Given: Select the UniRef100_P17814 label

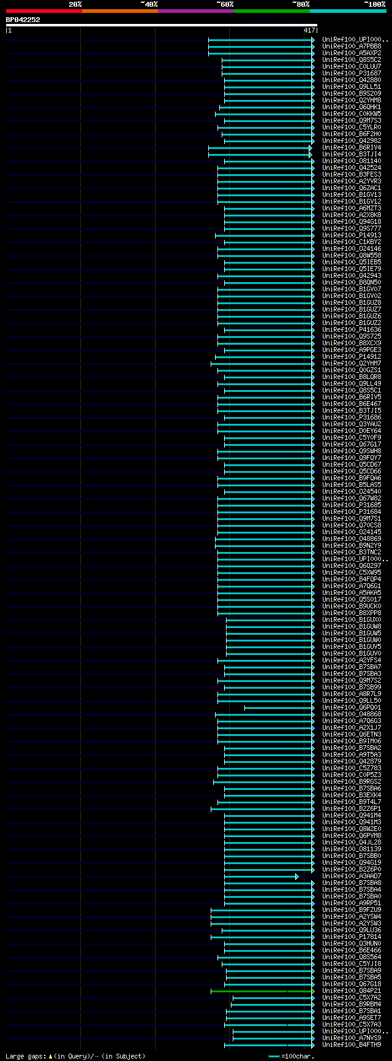Looking at the screenshot, I should click(x=352, y=937).
